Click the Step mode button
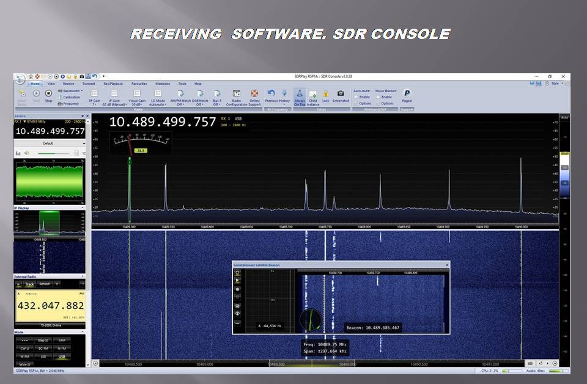The width and height of the screenshot is (587, 384). 43,340
